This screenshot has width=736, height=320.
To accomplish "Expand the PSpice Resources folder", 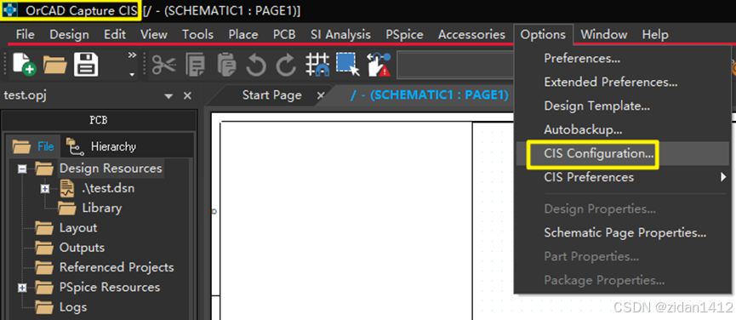I will (21, 288).
